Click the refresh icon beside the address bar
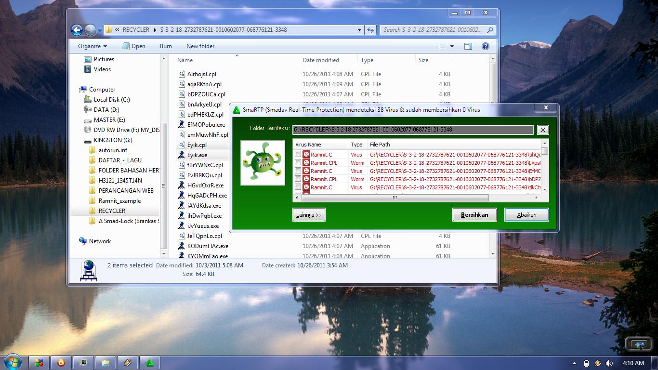The image size is (658, 370). [x=370, y=30]
